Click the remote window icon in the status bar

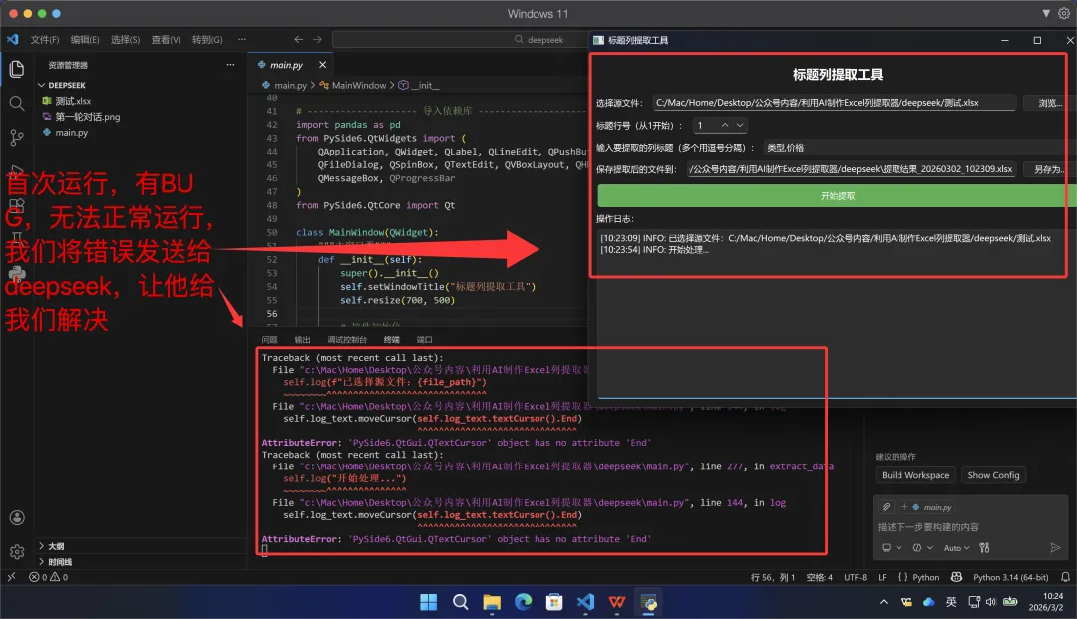(11, 577)
